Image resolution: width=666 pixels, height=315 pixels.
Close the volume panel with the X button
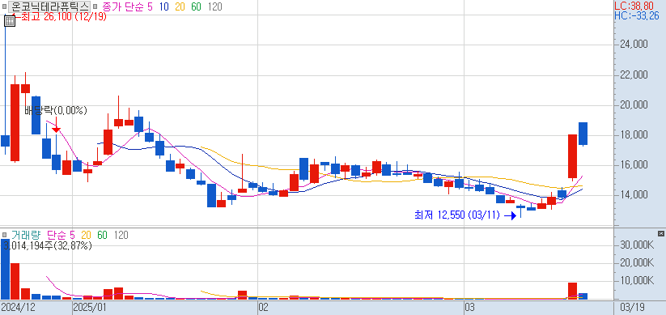[x=661, y=233]
